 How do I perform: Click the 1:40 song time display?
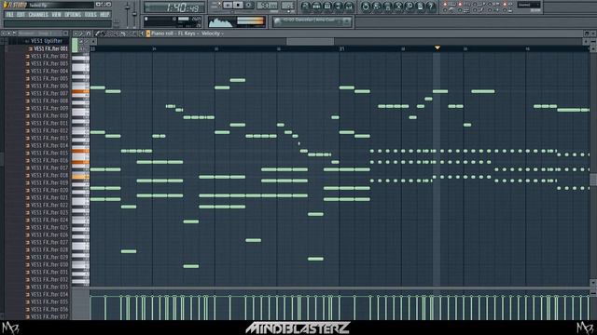tap(174, 7)
